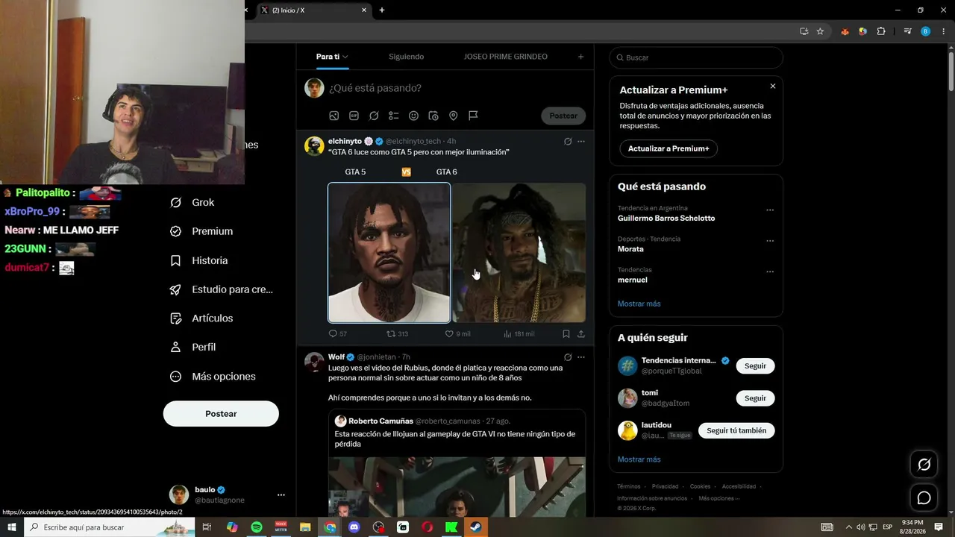The width and height of the screenshot is (955, 537).
Task: Click the Windows Start button
Action: point(12,527)
